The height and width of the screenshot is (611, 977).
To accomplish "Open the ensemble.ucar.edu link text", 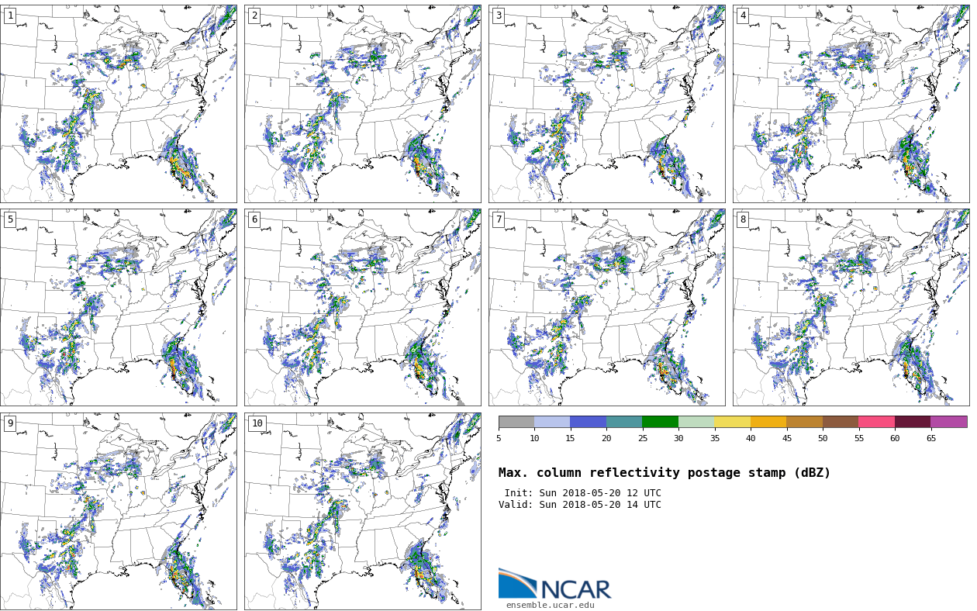I will tap(550, 606).
